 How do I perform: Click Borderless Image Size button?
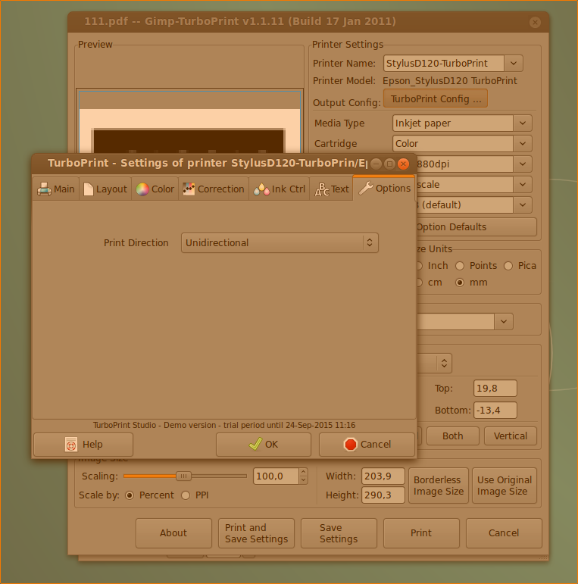pos(439,486)
